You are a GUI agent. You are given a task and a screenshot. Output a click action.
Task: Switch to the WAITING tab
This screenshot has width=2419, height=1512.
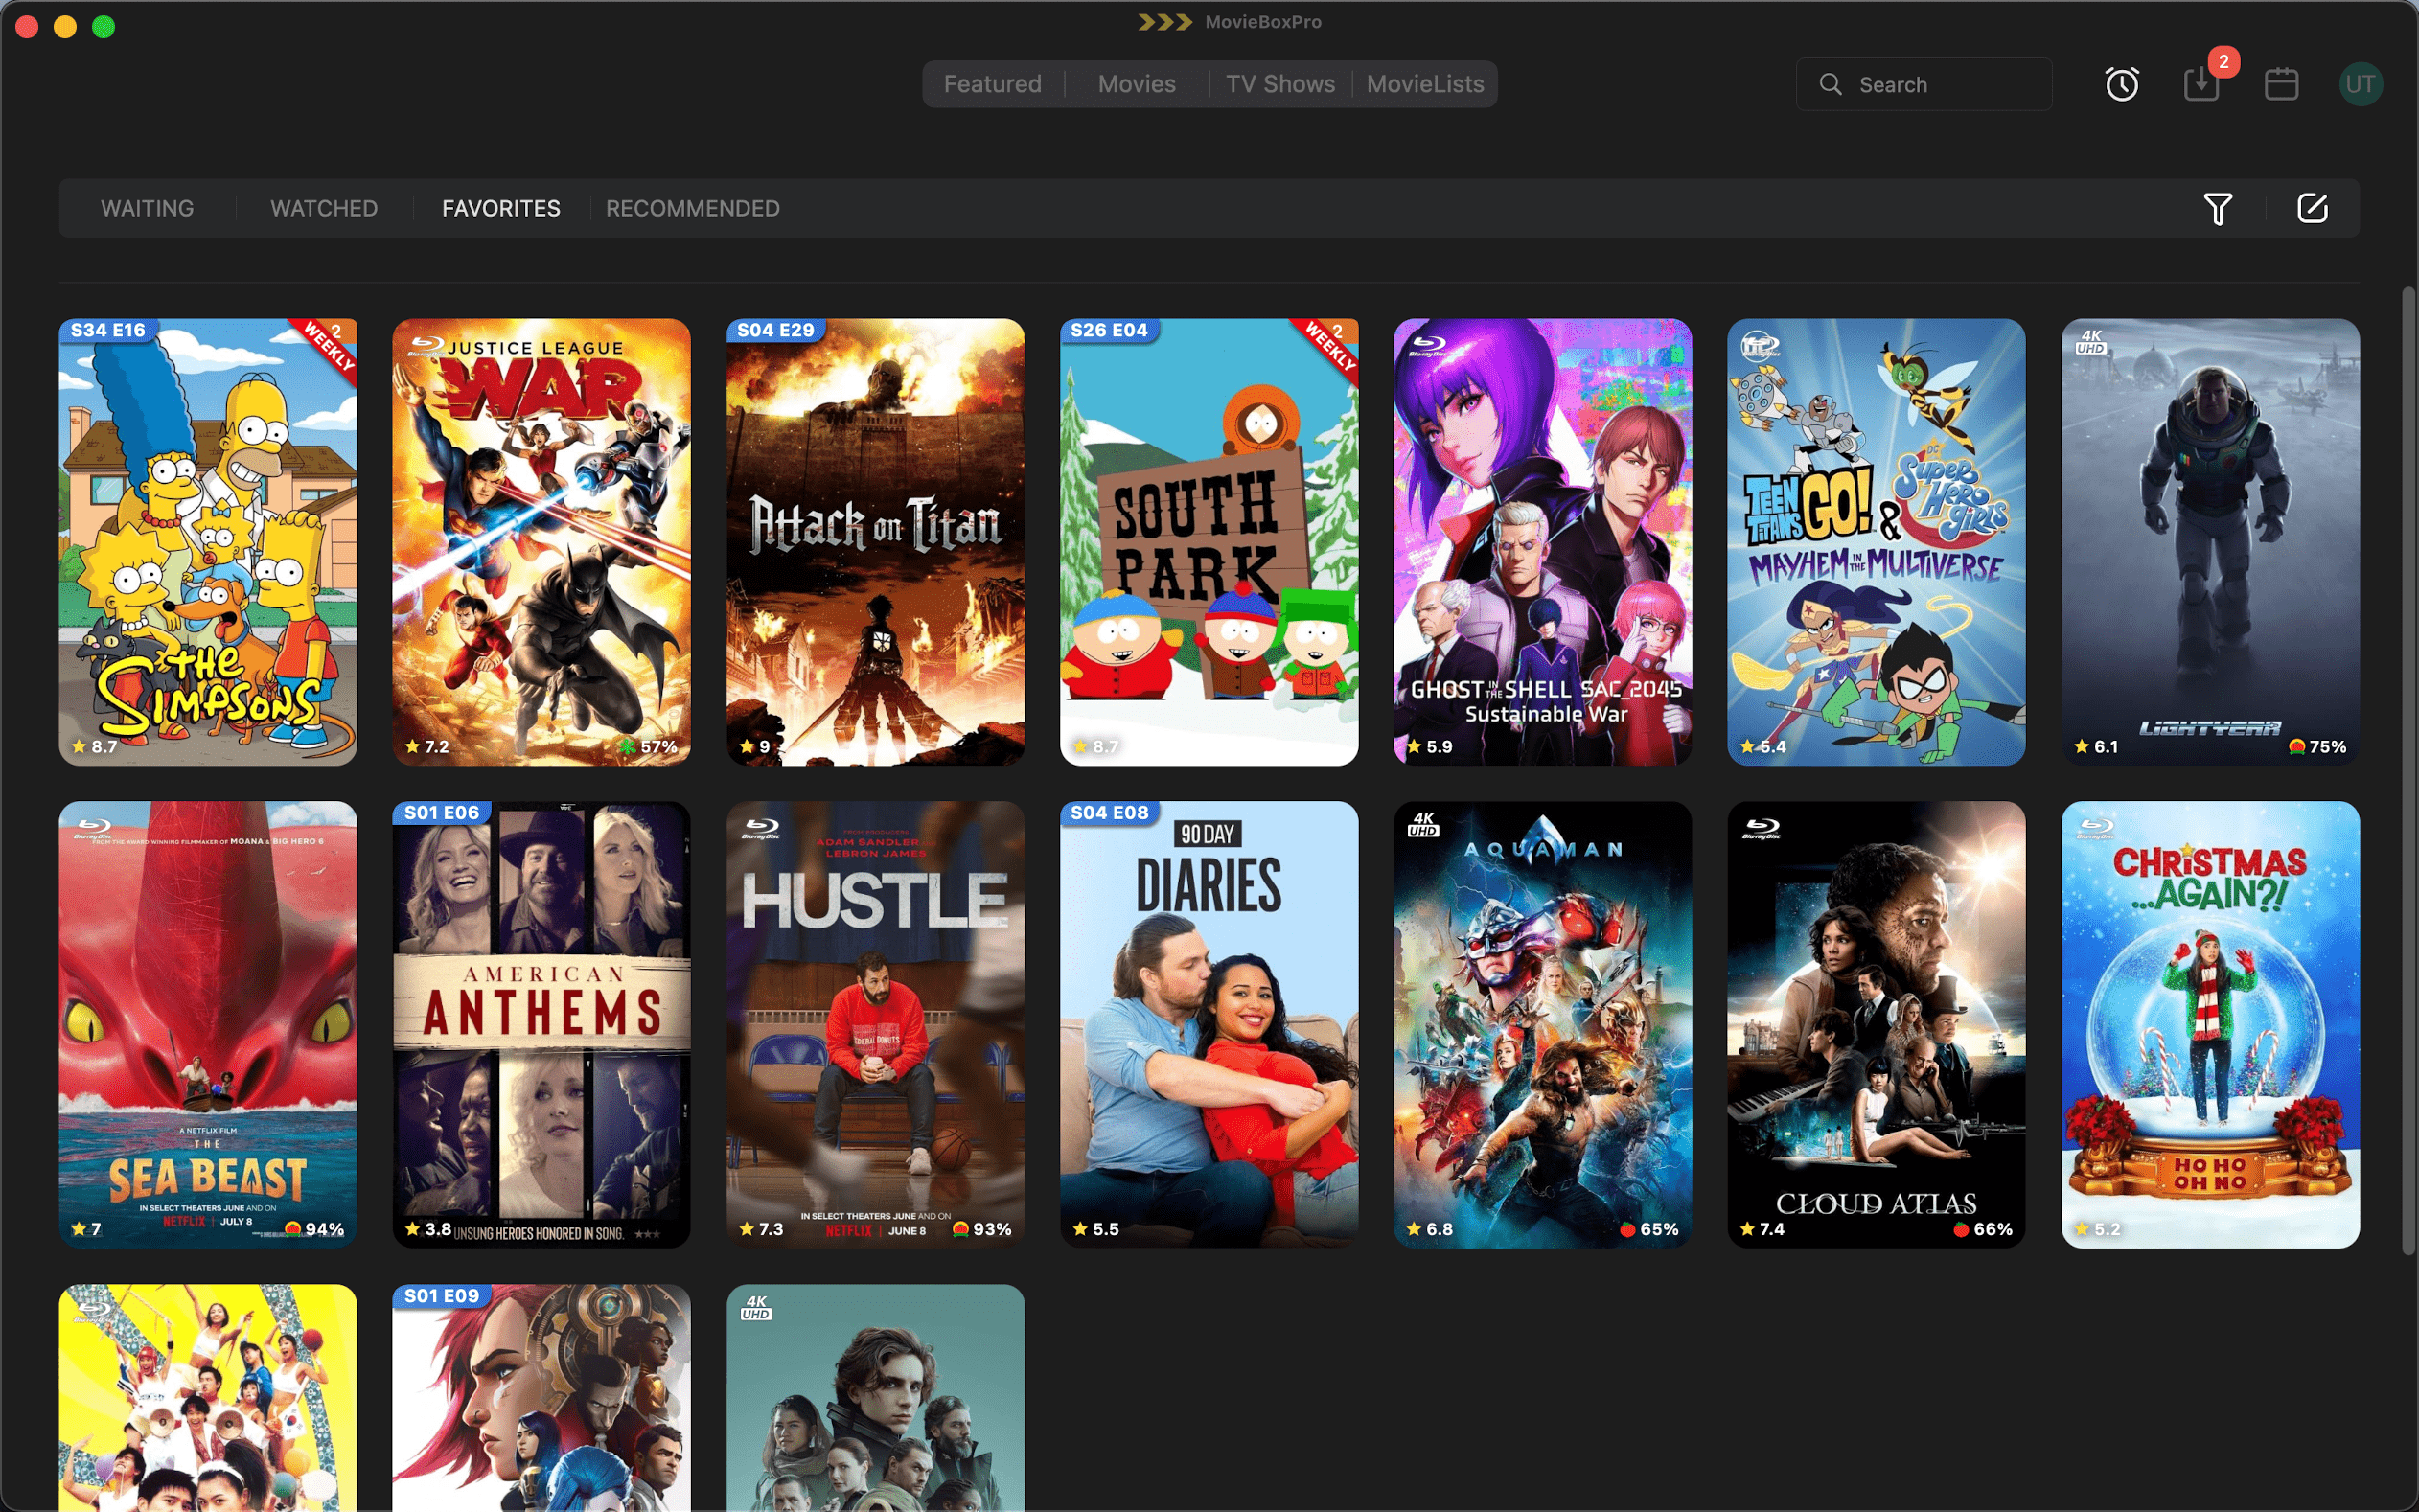click(x=146, y=208)
